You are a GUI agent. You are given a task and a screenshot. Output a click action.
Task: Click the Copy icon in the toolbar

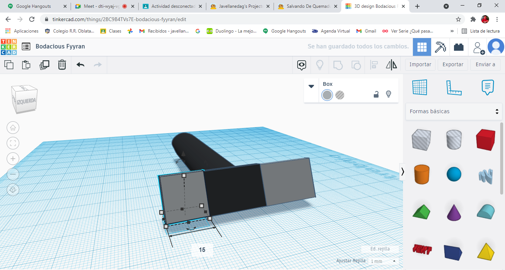9,65
